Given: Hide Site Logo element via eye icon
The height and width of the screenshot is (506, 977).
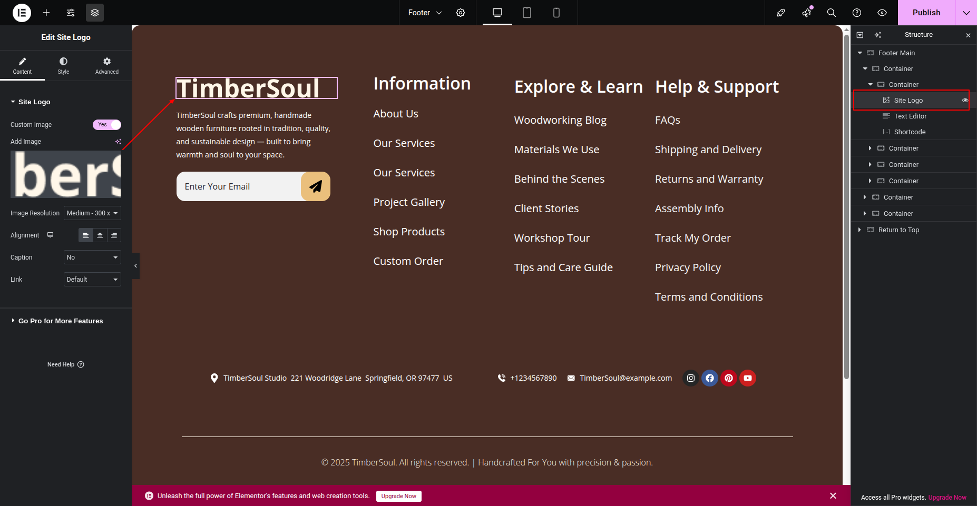Looking at the screenshot, I should pyautogui.click(x=965, y=101).
